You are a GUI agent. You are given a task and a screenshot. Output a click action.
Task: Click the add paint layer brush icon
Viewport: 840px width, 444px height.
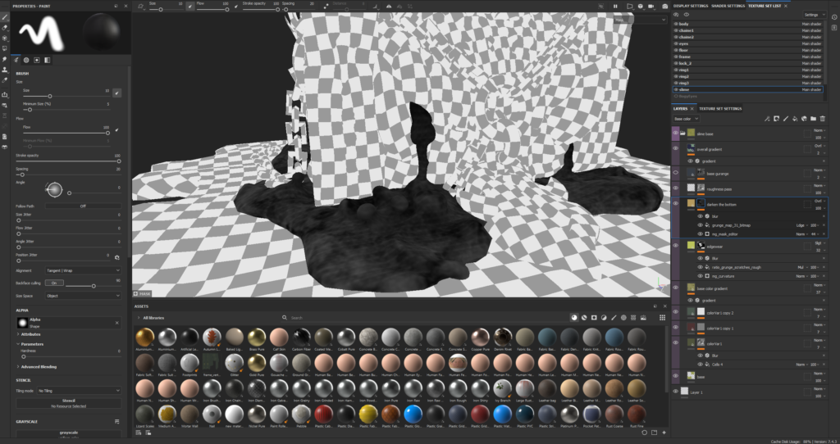point(786,119)
